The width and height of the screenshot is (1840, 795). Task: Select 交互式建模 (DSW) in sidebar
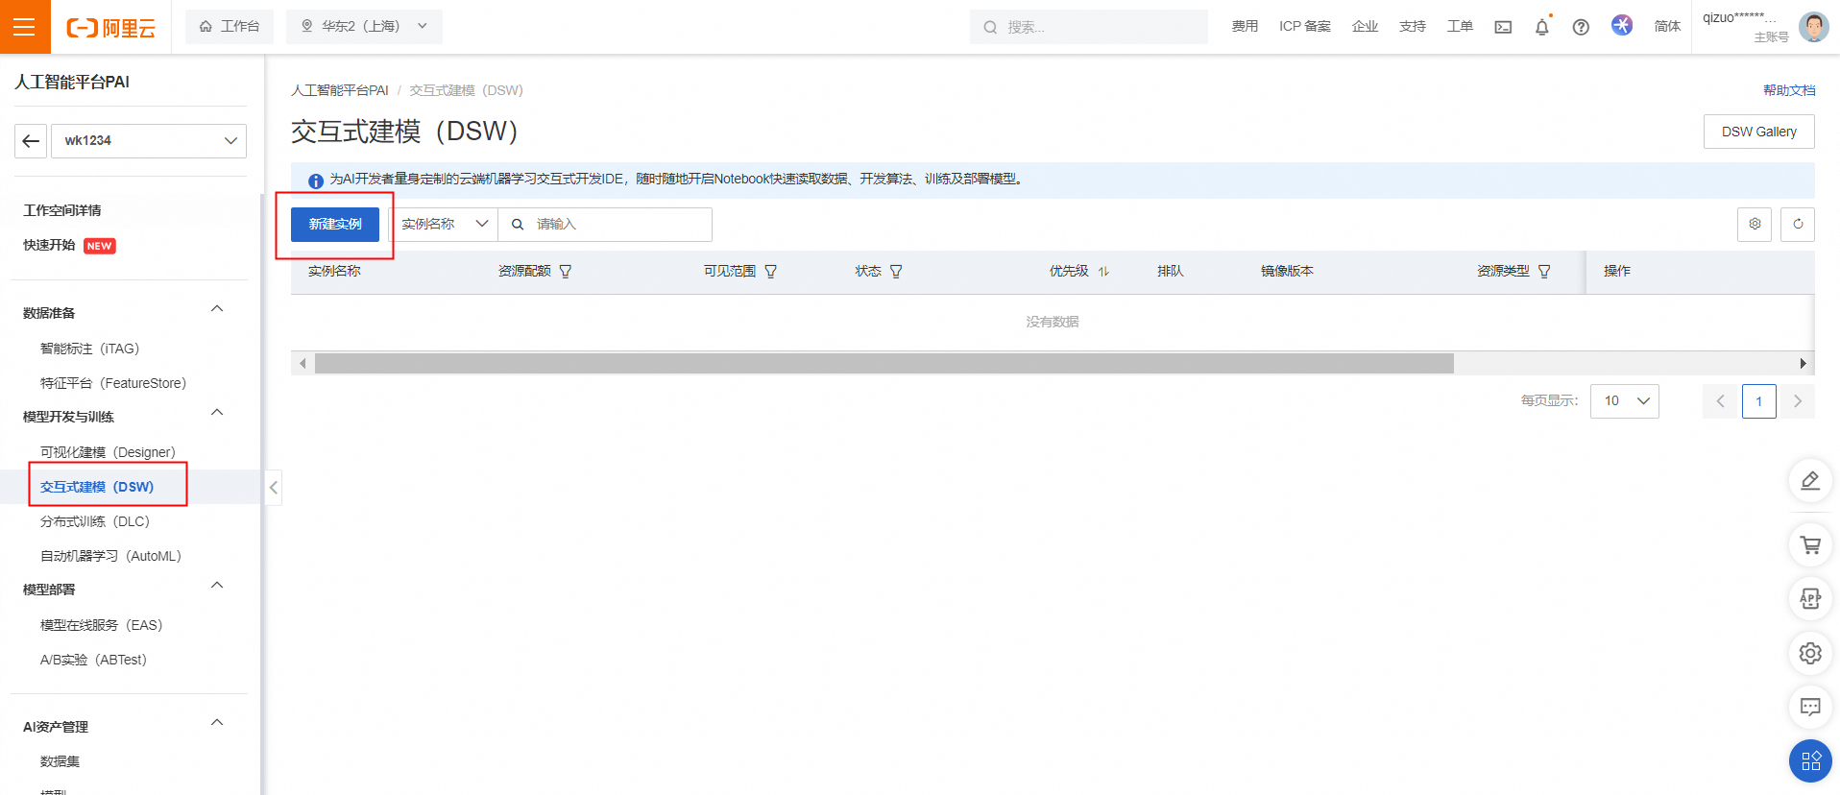97,487
